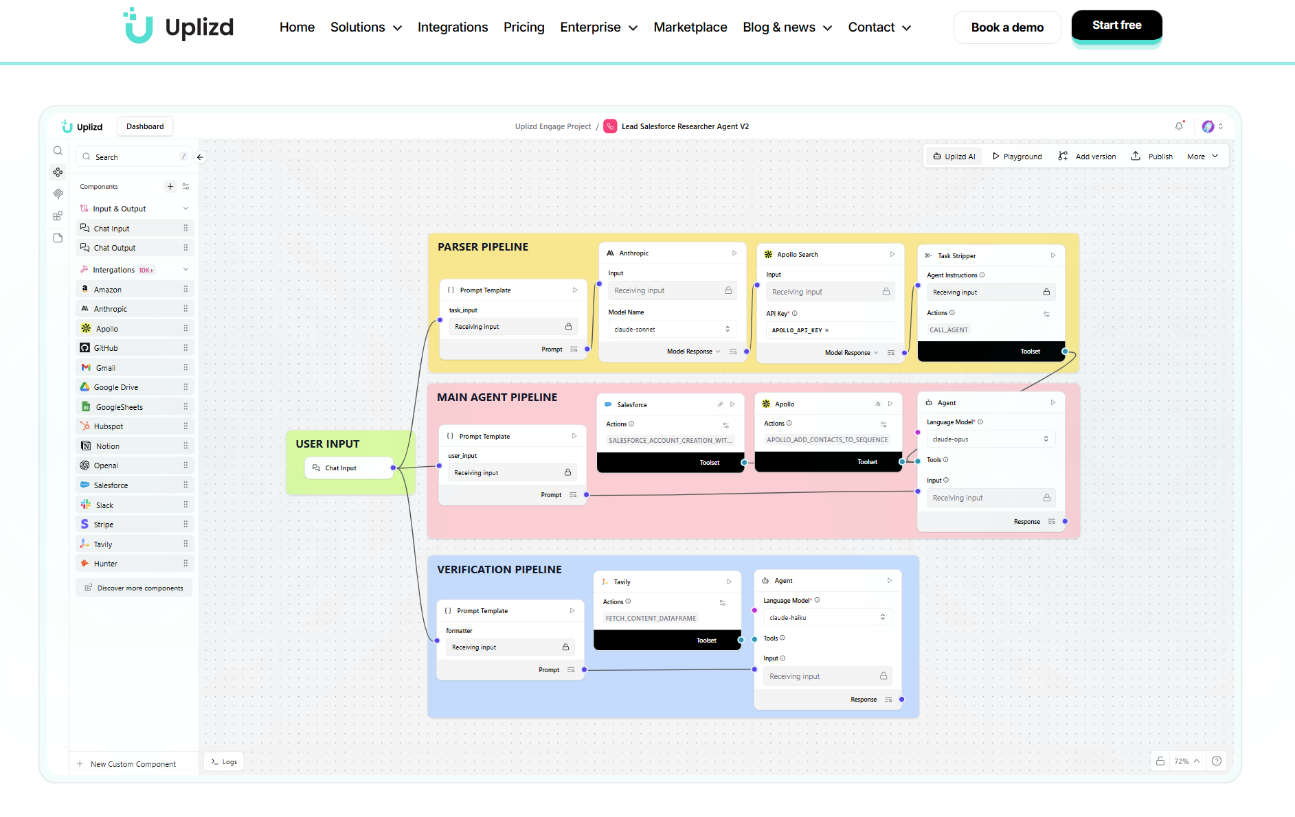Viewport: 1295px width, 817px height.
Task: Collapse the Integrations section
Action: [185, 270]
